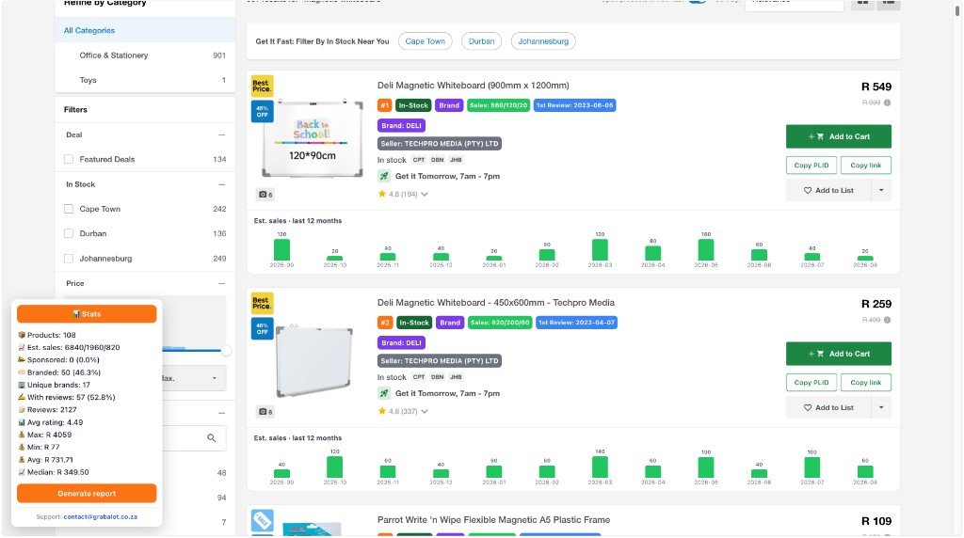Filter in stock near Durban chip
964x538 pixels.
pos(481,41)
